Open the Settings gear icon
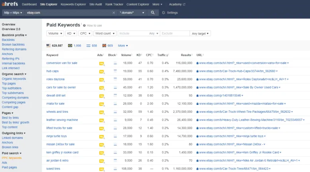The height and width of the screenshot is (172, 310). (x=163, y=13)
